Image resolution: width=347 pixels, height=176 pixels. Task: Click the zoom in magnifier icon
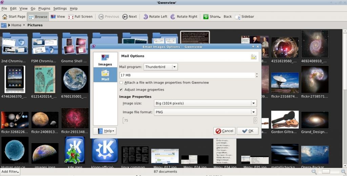[344, 171]
